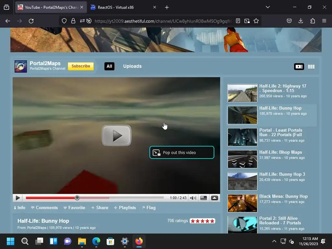Mute the video with the speaker icon
Viewport: 332px width, 249px height.
click(x=193, y=198)
